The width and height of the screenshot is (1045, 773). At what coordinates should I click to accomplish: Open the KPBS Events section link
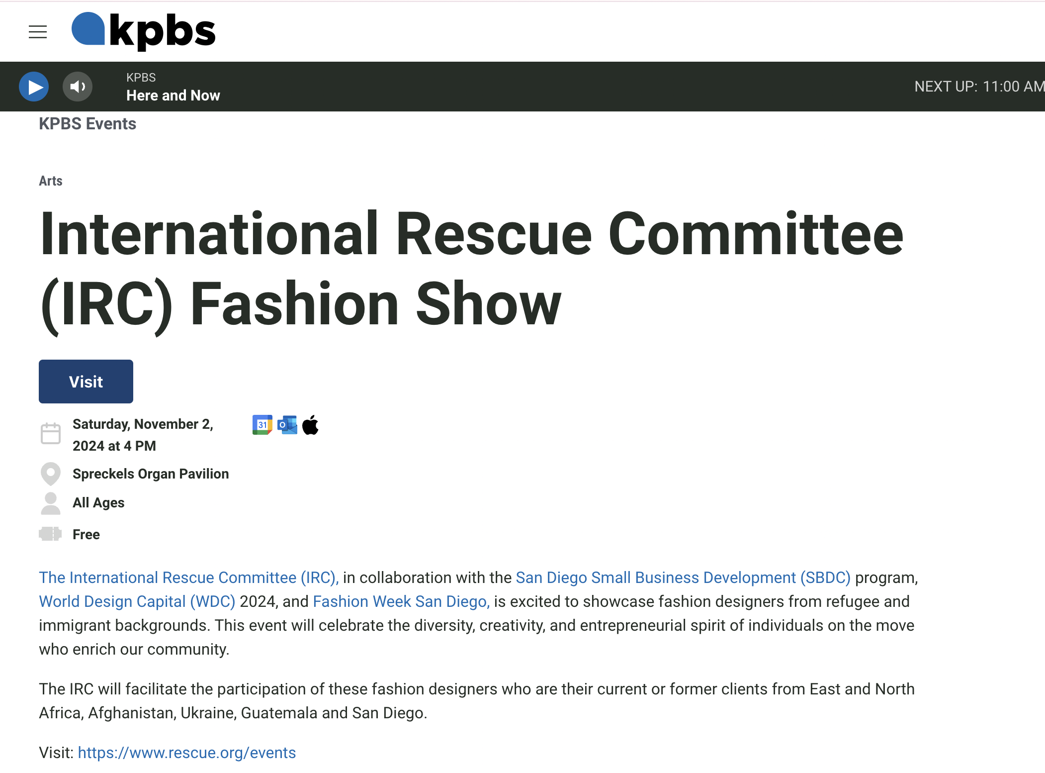pos(87,123)
